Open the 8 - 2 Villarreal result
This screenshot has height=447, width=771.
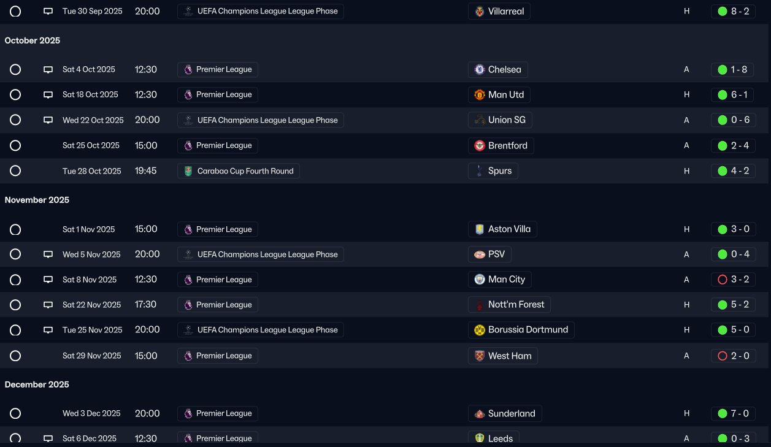click(733, 12)
